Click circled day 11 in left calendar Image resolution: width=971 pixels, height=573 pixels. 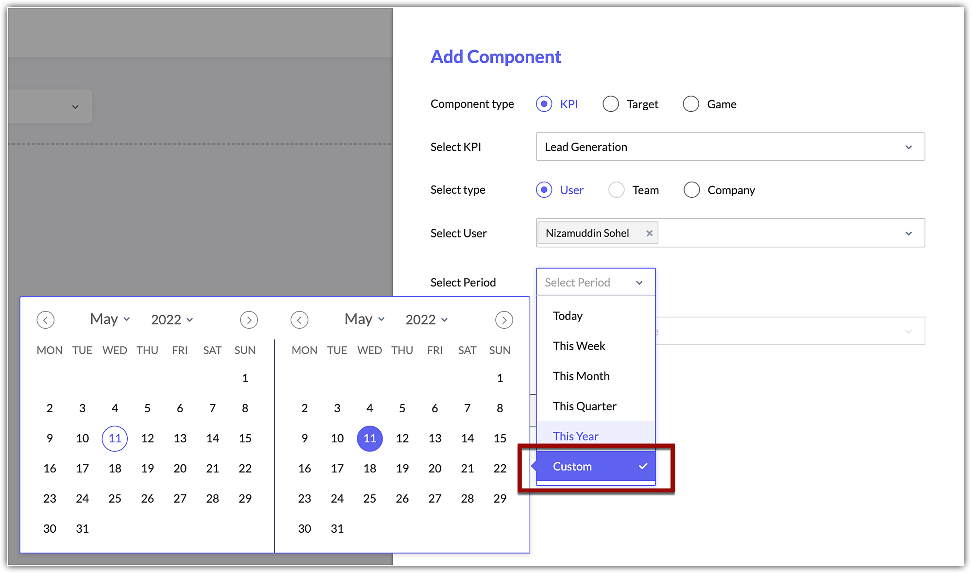(115, 438)
